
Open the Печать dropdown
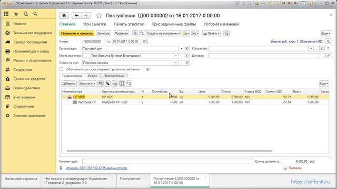click(211, 34)
